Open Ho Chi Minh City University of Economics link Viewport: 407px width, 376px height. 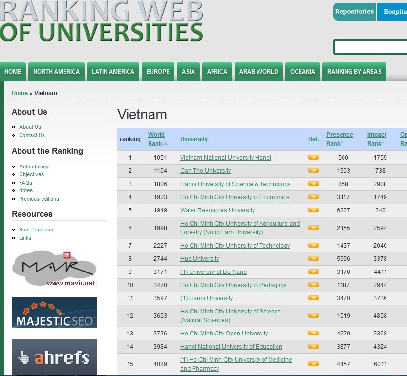click(235, 197)
